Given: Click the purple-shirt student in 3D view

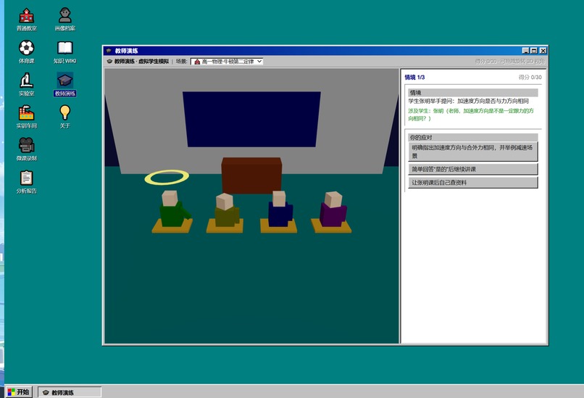Looking at the screenshot, I should [x=333, y=209].
